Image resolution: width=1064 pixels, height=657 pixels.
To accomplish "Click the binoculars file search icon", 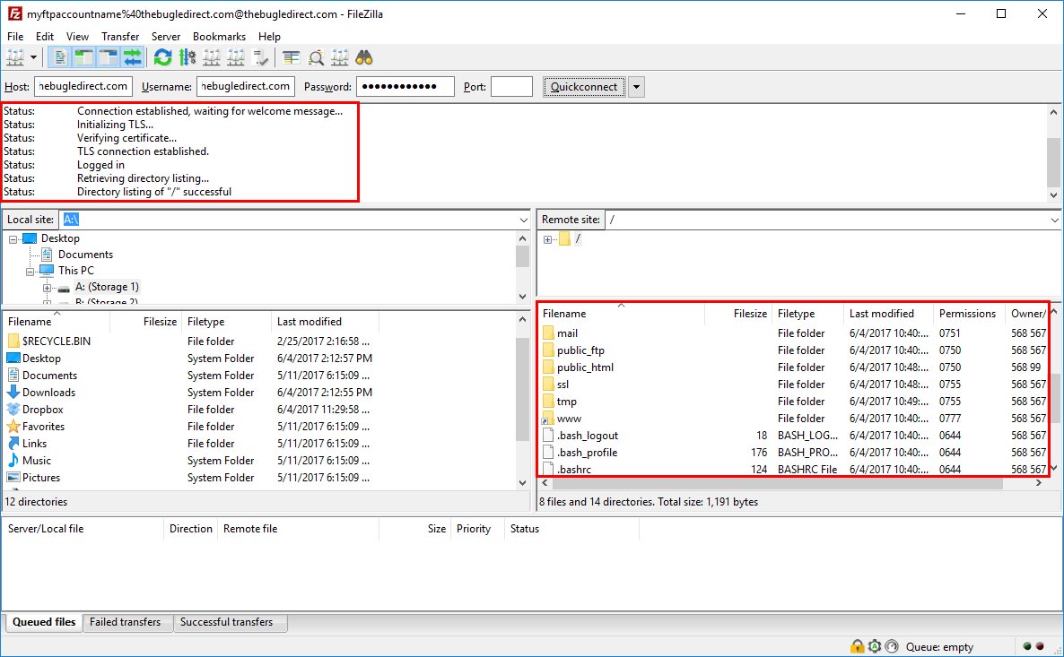I will [364, 58].
